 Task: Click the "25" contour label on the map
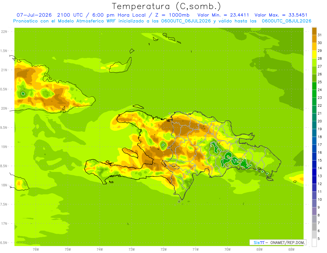244,159
